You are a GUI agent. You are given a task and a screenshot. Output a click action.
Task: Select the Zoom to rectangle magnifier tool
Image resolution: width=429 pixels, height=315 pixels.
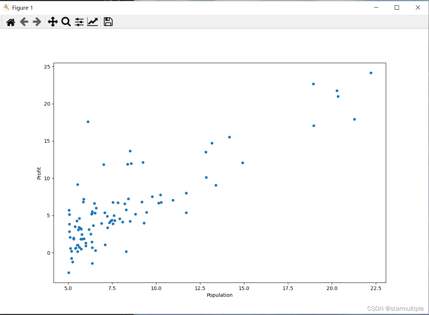(66, 22)
